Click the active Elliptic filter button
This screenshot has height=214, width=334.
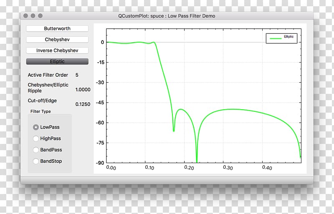(x=57, y=61)
